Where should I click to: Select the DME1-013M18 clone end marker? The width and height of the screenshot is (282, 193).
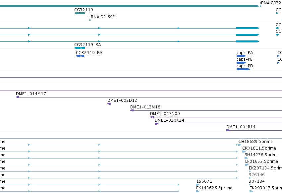132,110
